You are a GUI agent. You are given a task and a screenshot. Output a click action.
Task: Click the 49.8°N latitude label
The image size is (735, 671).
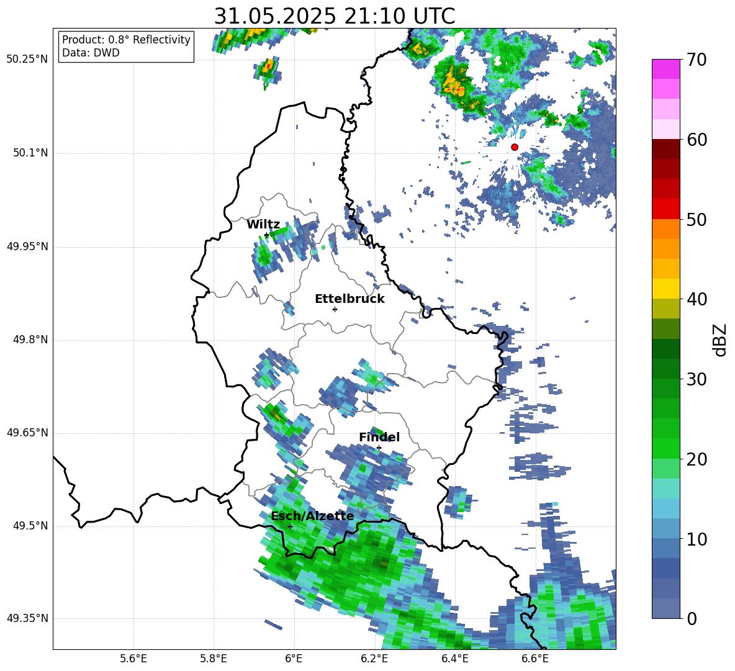click(30, 340)
